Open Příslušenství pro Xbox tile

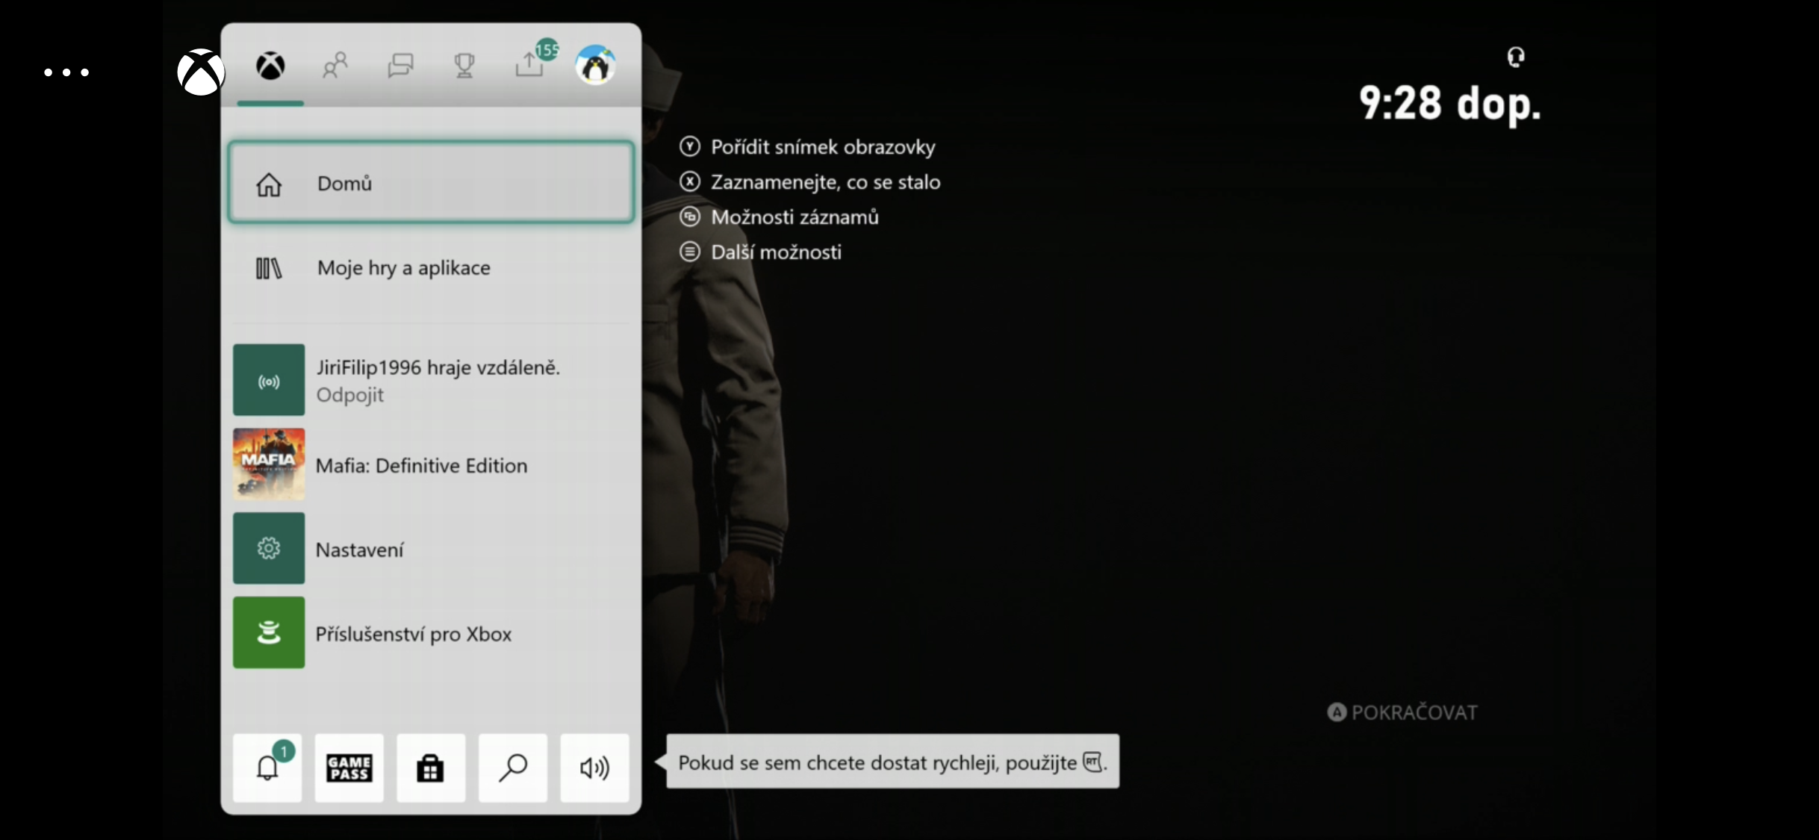click(269, 633)
